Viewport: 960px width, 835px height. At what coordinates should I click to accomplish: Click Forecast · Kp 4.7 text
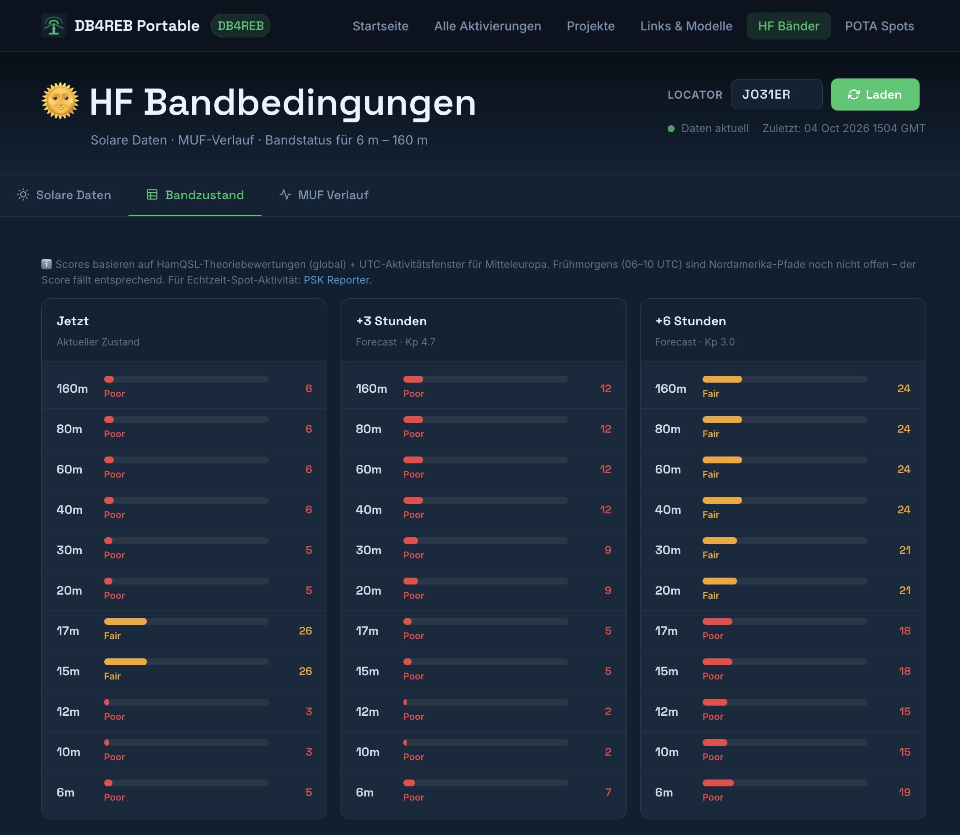click(395, 342)
